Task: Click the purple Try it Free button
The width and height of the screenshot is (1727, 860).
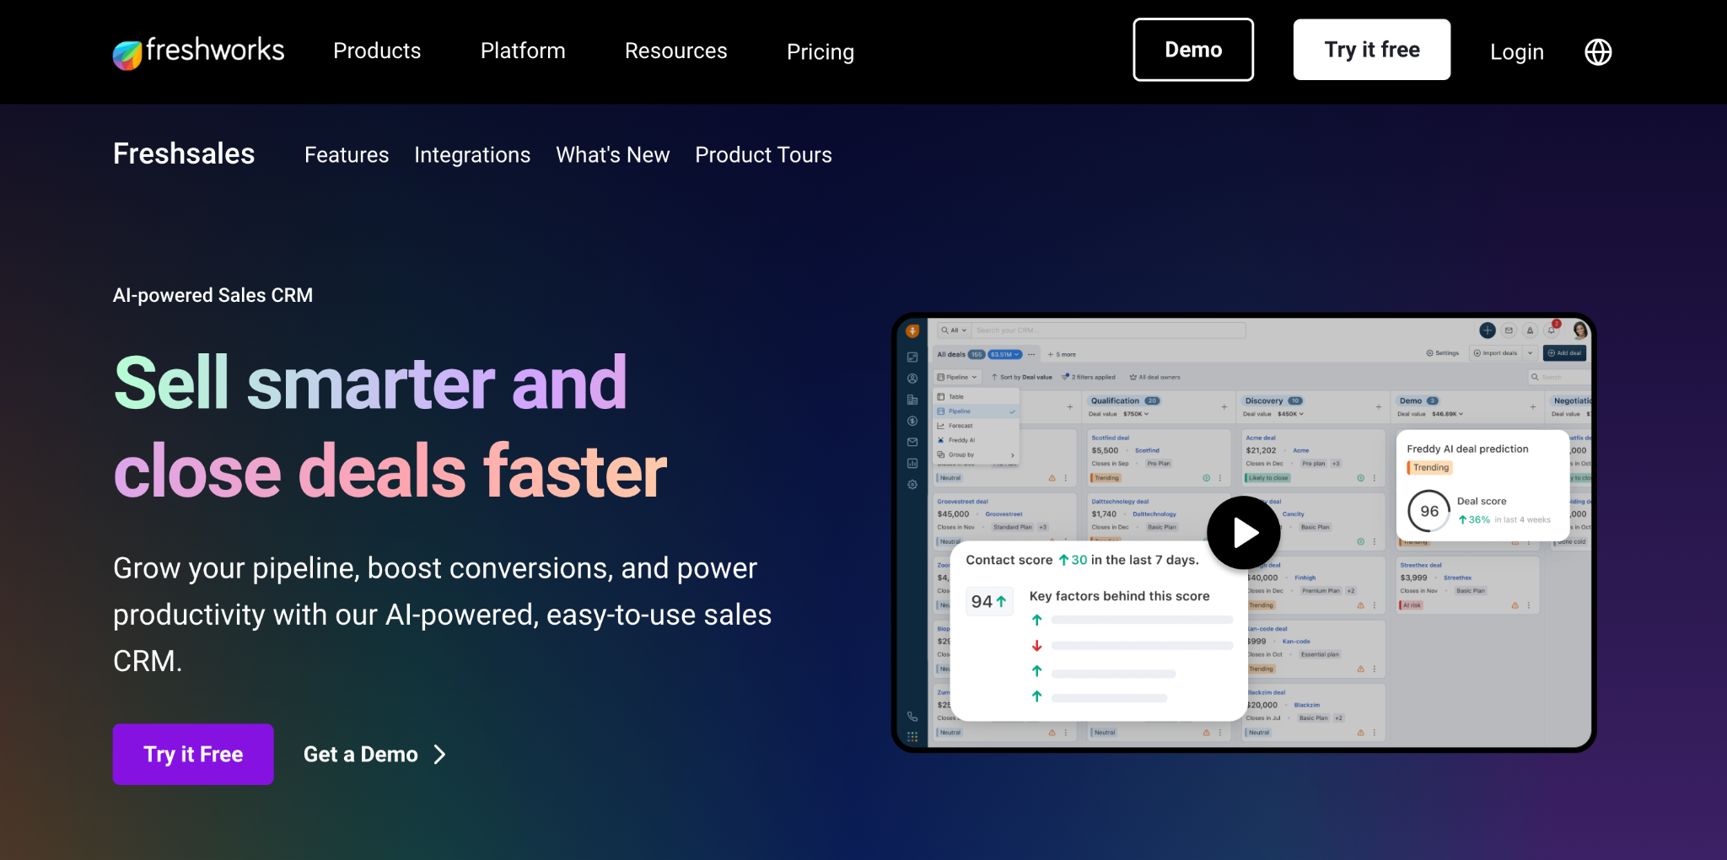Action: click(x=193, y=754)
